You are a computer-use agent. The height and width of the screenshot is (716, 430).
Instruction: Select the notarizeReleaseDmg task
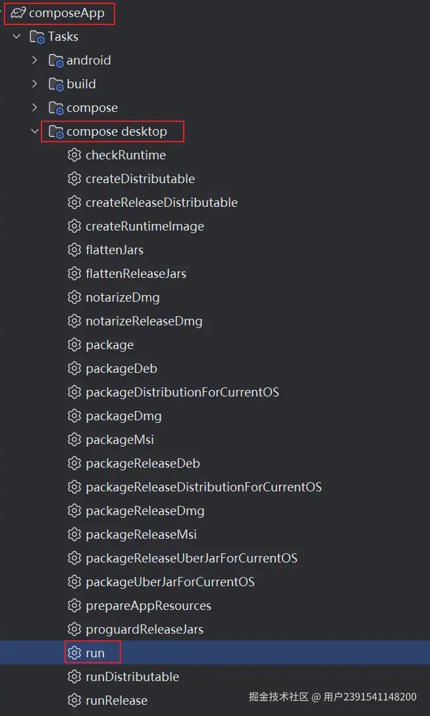pyautogui.click(x=144, y=321)
